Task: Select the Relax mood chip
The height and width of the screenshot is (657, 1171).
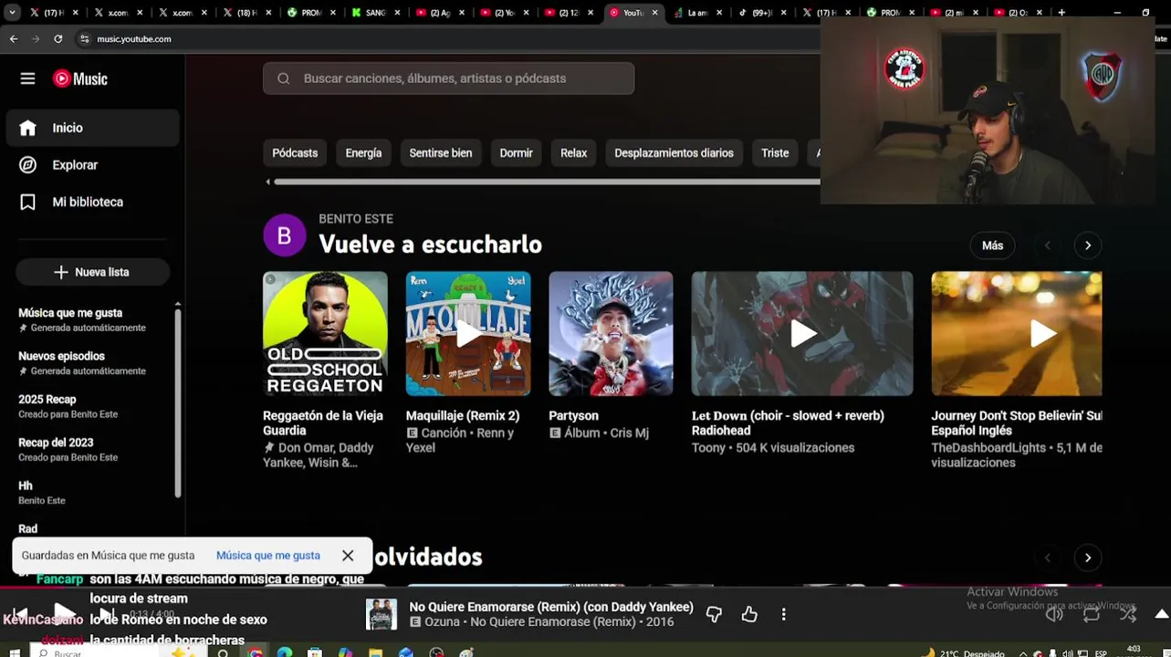Action: point(573,153)
